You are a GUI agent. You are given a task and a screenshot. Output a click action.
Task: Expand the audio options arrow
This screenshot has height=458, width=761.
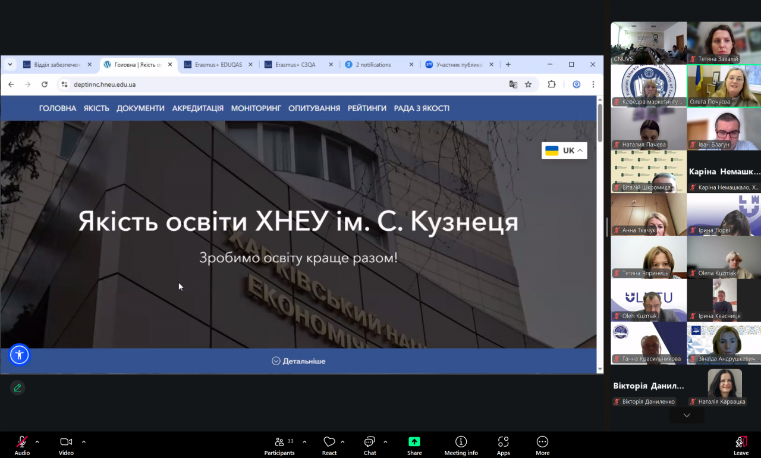coord(37,442)
